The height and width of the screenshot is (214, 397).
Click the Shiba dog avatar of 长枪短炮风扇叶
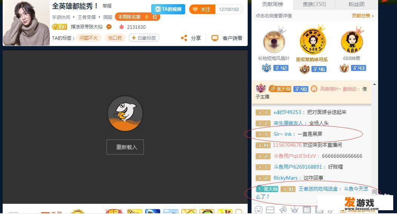pyautogui.click(x=274, y=42)
